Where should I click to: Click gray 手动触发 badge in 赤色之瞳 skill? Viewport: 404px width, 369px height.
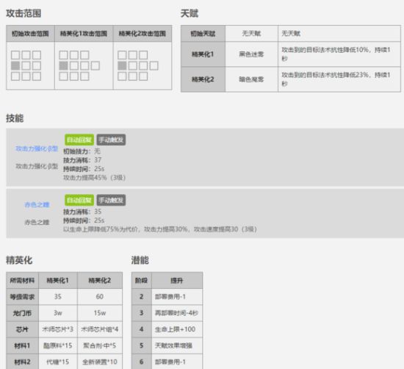pyautogui.click(x=111, y=200)
